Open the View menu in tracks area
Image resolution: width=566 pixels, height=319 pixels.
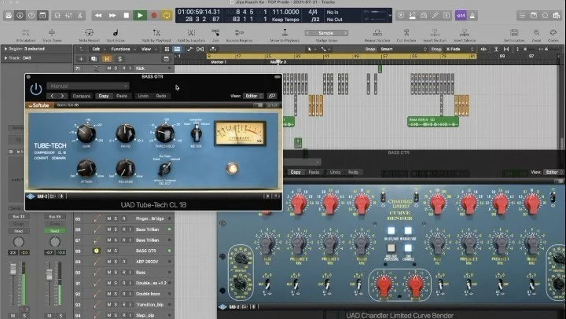[149, 49]
